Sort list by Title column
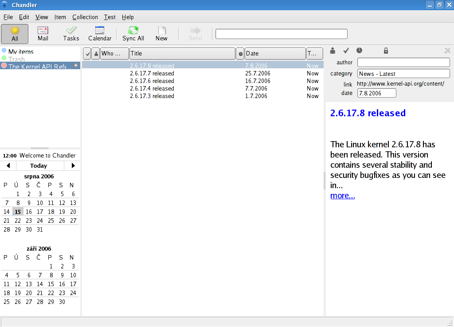The width and height of the screenshot is (454, 327). [182, 54]
